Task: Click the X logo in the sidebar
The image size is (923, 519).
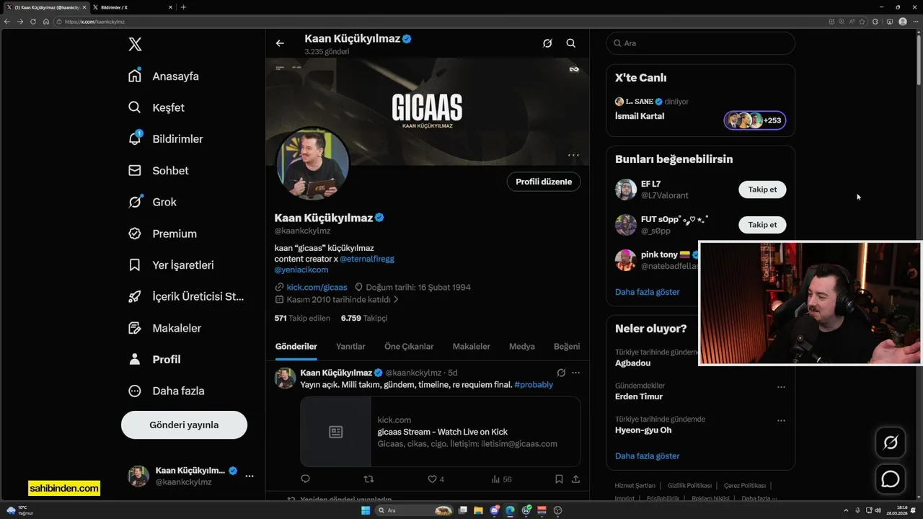Action: [135, 45]
